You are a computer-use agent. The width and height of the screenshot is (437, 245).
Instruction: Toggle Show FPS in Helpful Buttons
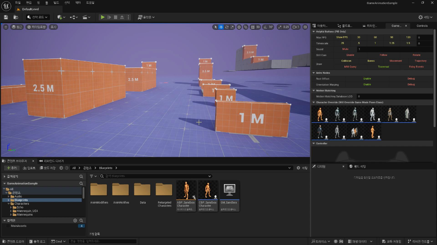[x=342, y=37]
